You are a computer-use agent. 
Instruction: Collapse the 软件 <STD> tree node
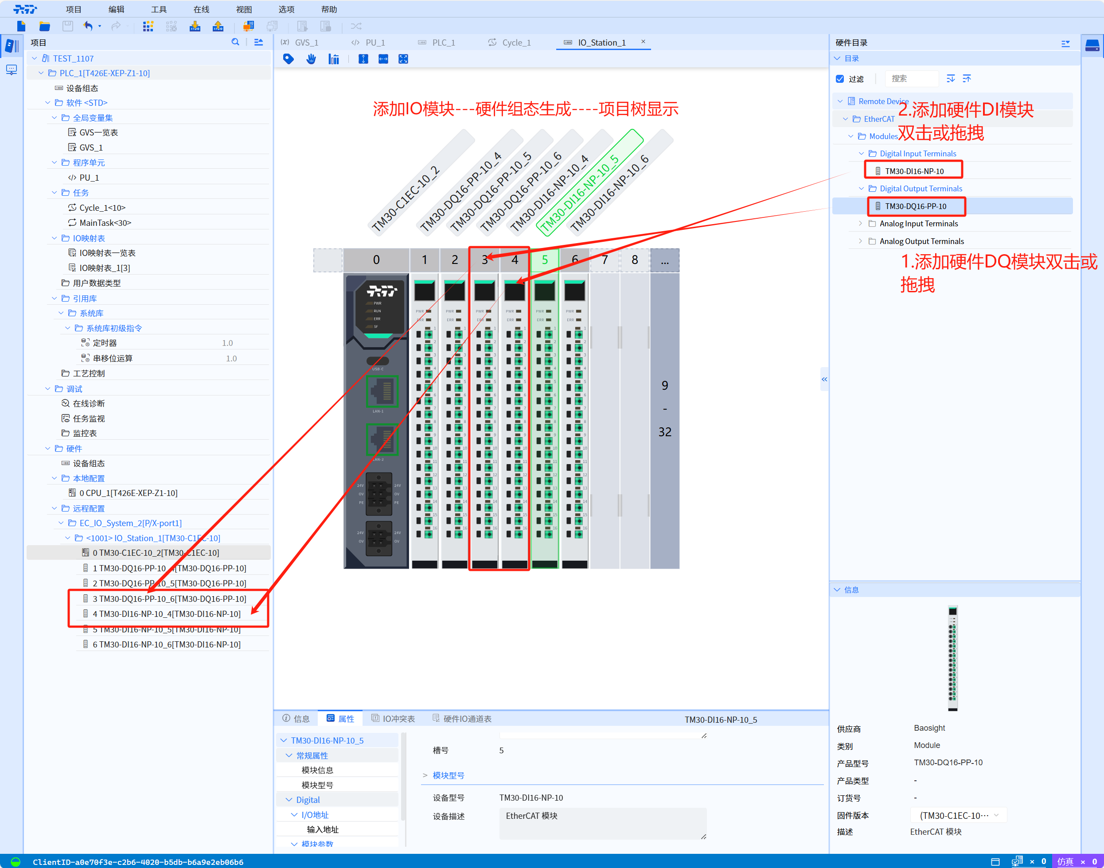pos(48,103)
